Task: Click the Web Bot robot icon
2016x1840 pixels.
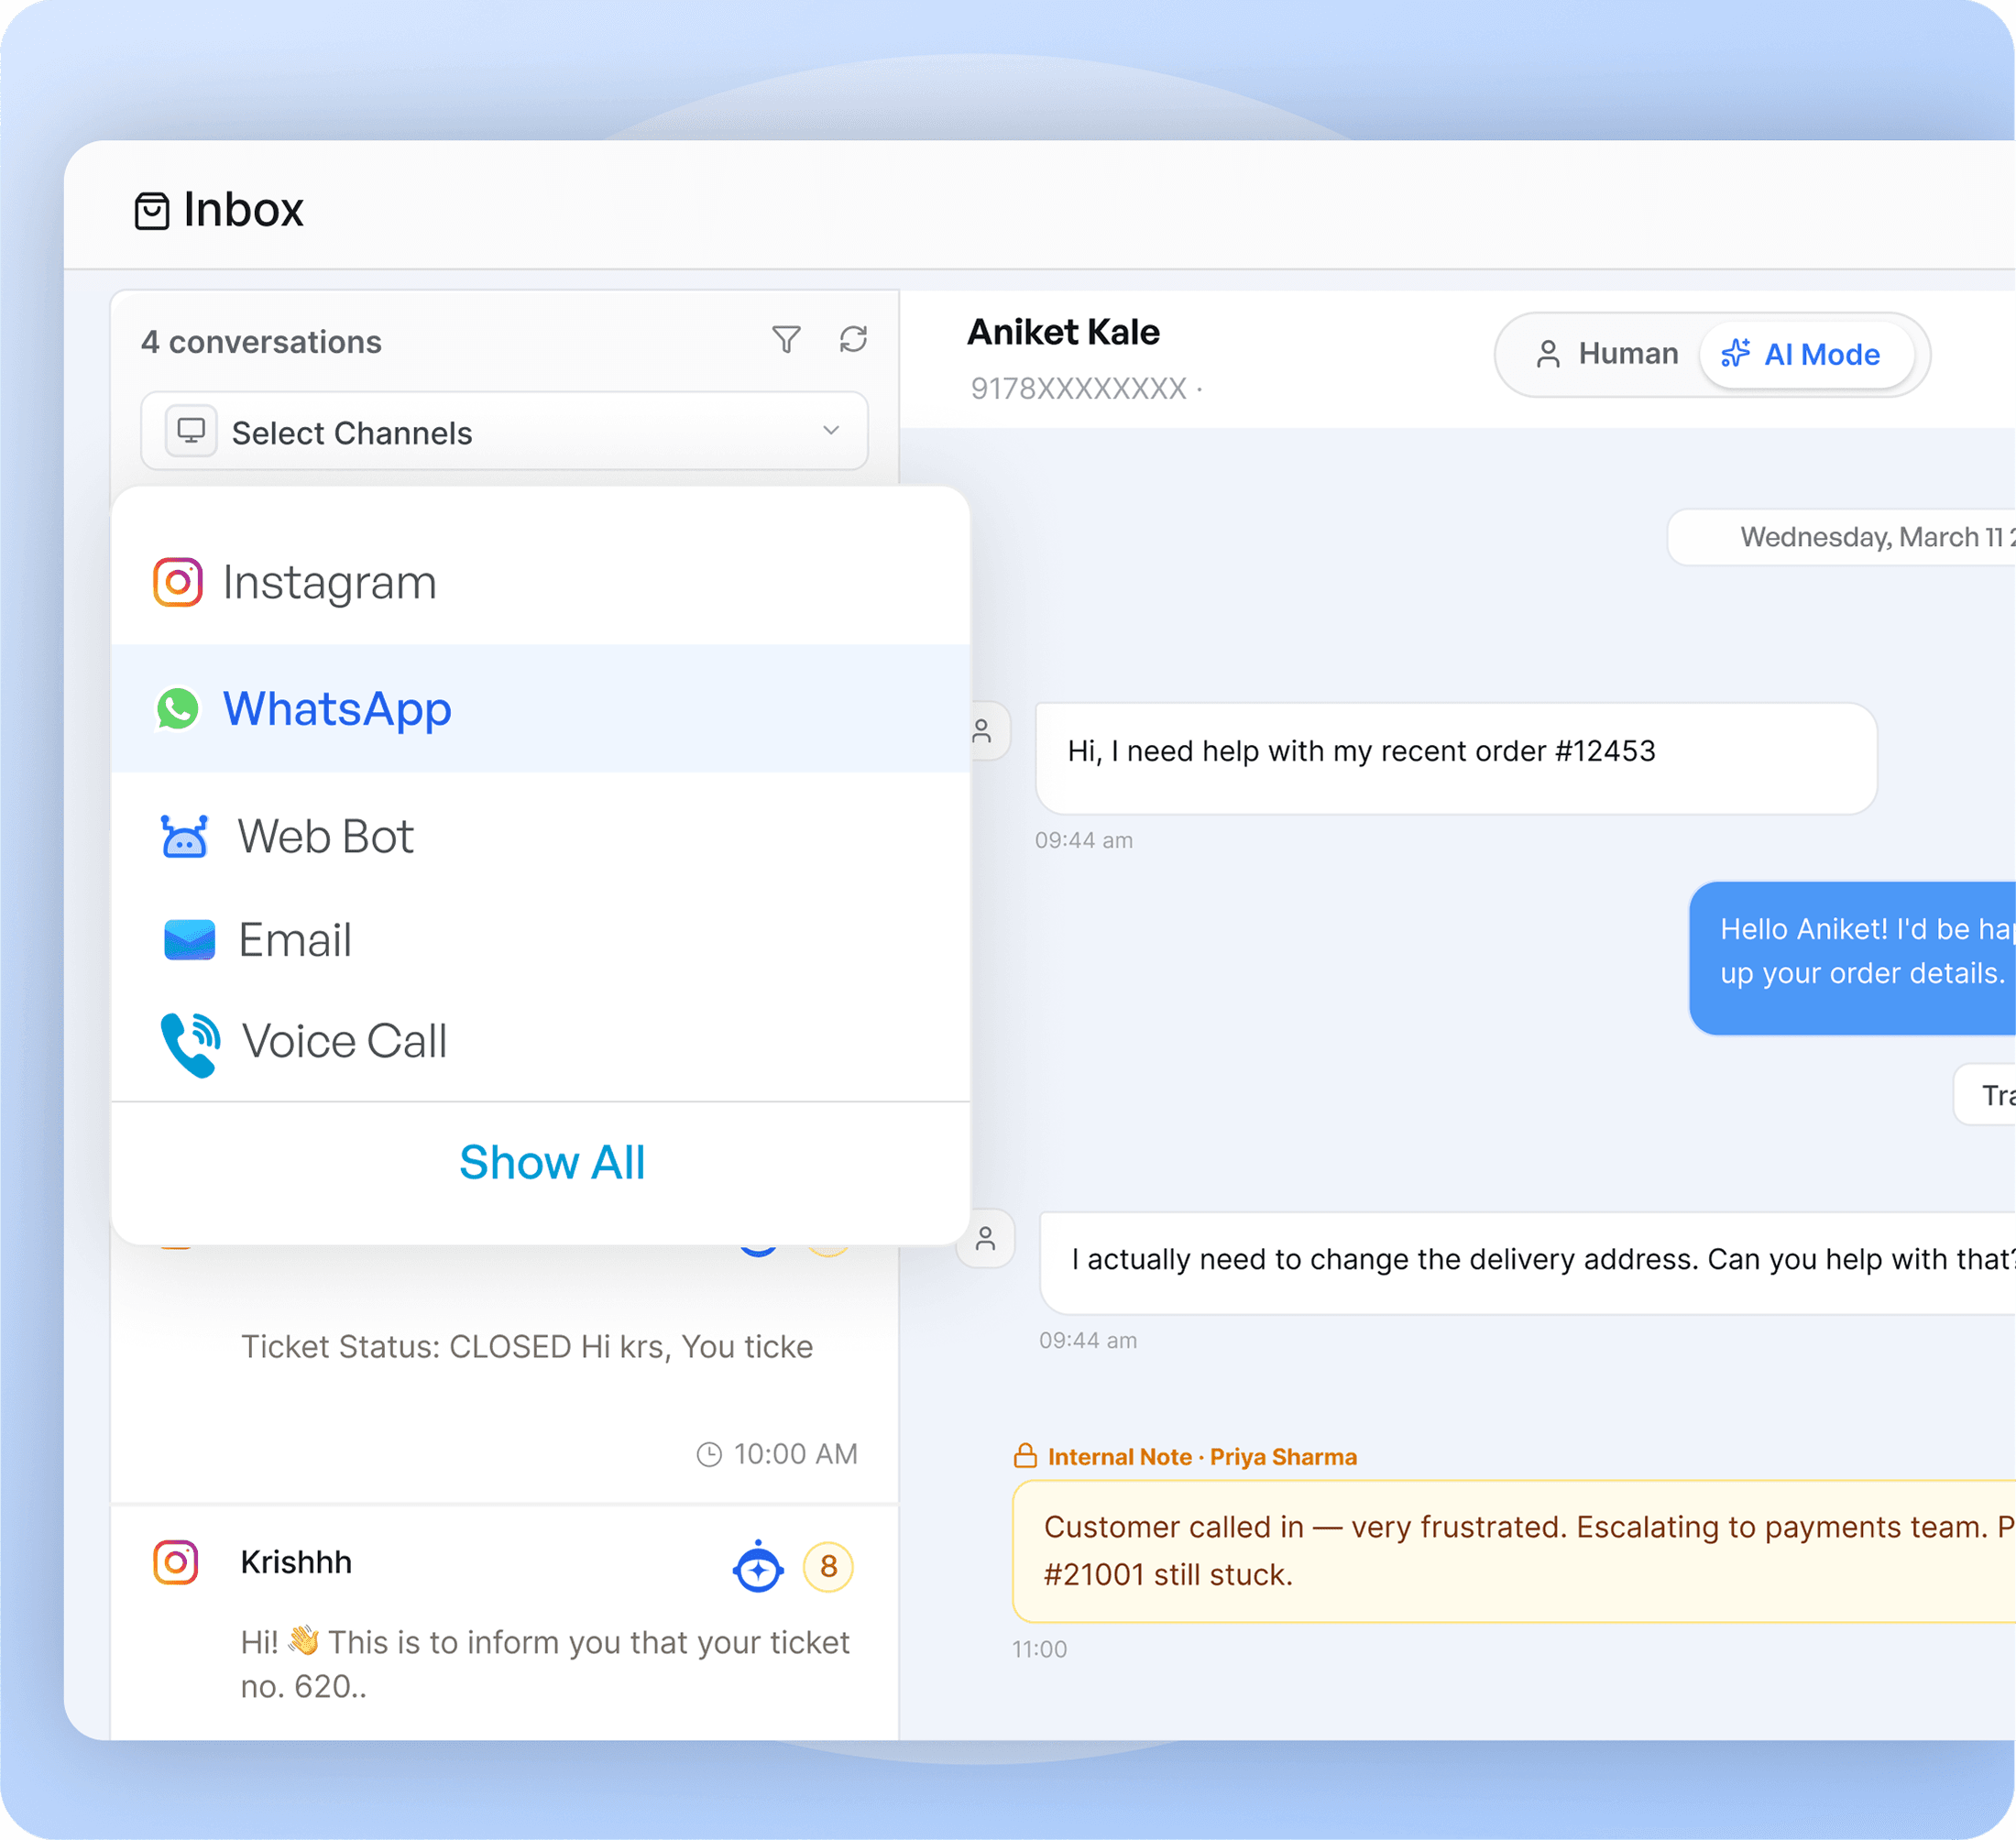Action: (185, 836)
